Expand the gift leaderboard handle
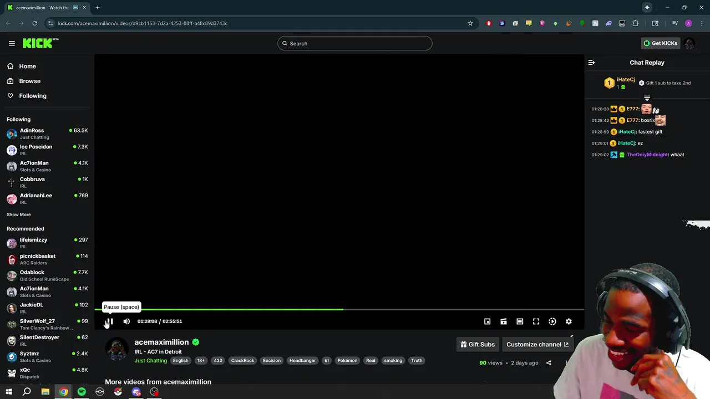This screenshot has width=710, height=399. 647,98
